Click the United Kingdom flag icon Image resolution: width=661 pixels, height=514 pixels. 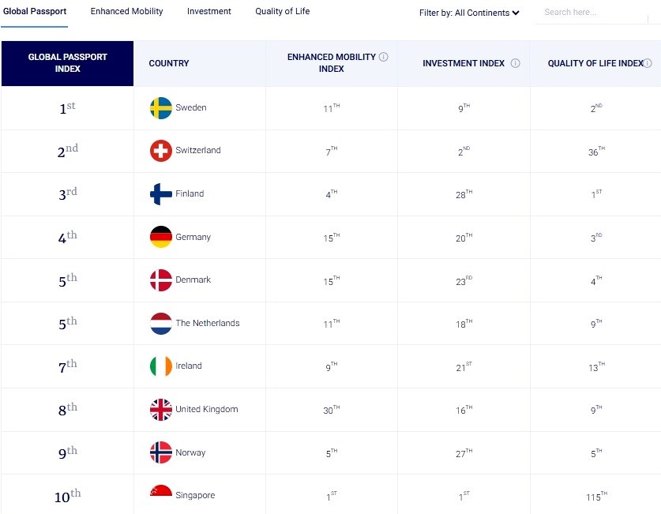pos(161,410)
